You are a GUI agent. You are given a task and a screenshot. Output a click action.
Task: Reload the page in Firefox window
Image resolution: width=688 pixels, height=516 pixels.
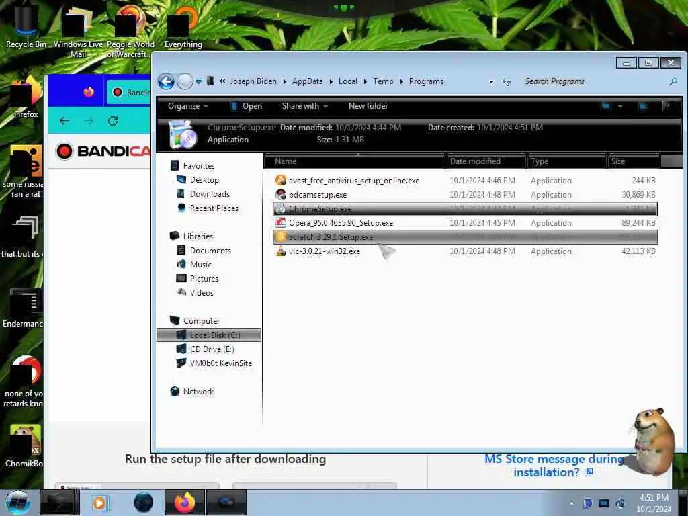coord(113,121)
